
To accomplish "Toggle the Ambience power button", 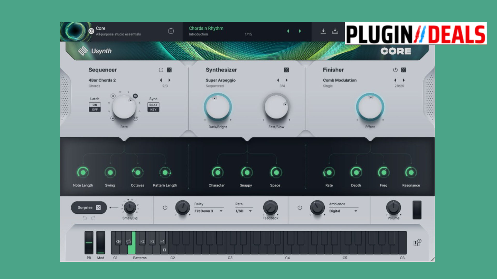I will pos(300,208).
